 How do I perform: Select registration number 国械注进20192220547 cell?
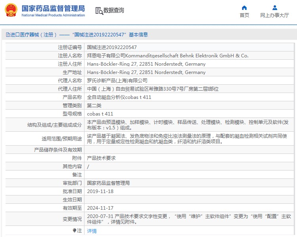[112, 47]
